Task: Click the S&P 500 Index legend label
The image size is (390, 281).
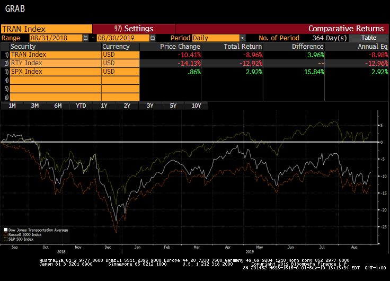Action: coord(21,239)
